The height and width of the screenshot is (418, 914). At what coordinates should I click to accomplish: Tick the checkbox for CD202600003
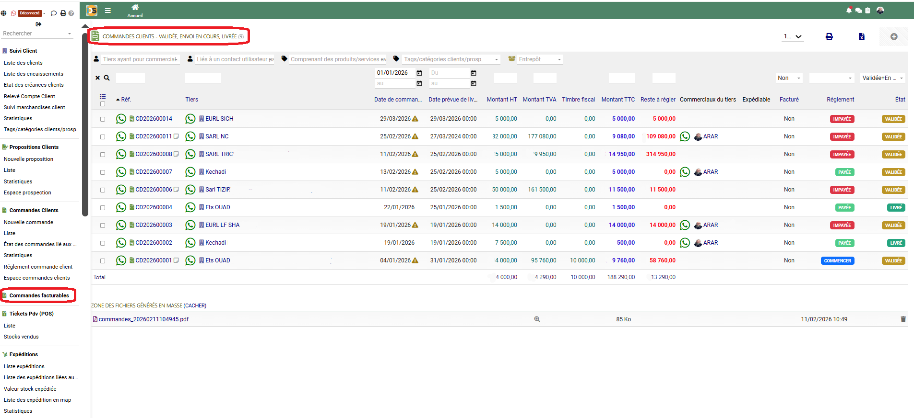click(103, 226)
